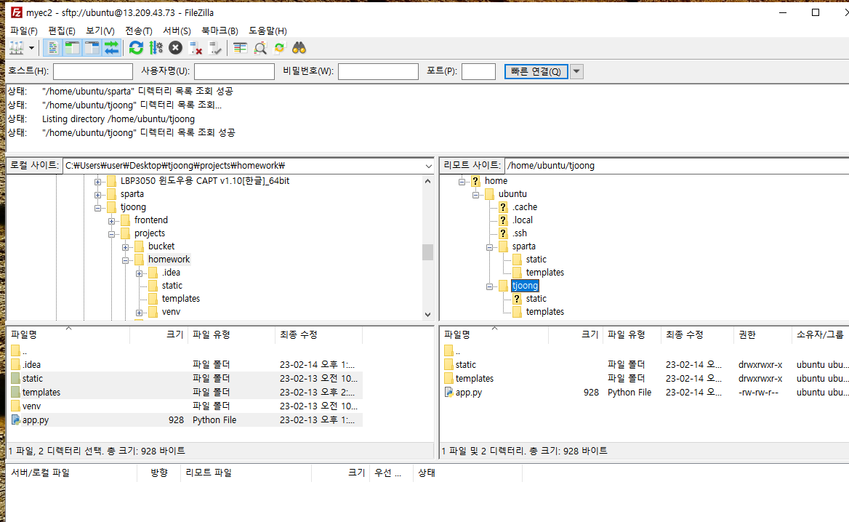Toggle the message log display

(x=53, y=48)
